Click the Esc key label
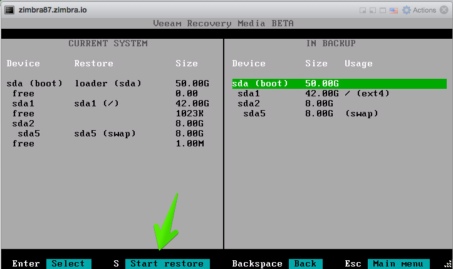453x269 pixels. (353, 263)
